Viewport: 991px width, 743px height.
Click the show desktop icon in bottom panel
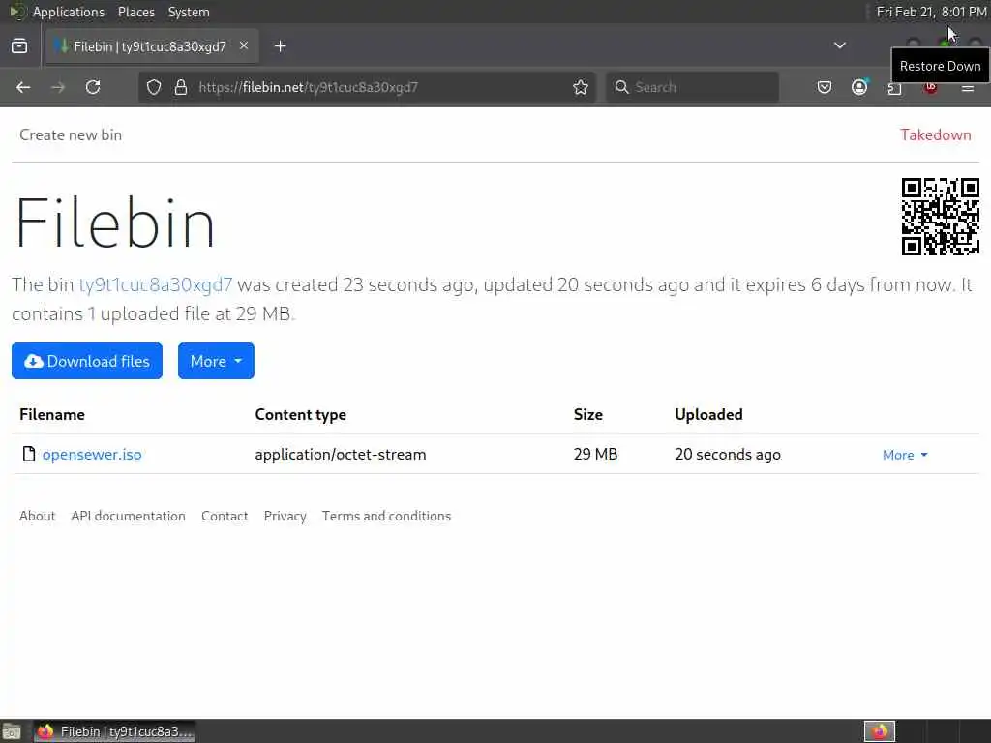point(12,731)
